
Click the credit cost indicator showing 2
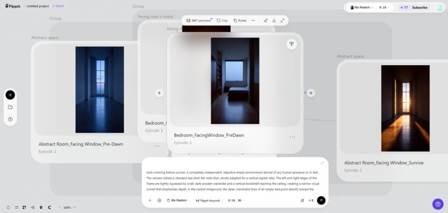point(311,200)
